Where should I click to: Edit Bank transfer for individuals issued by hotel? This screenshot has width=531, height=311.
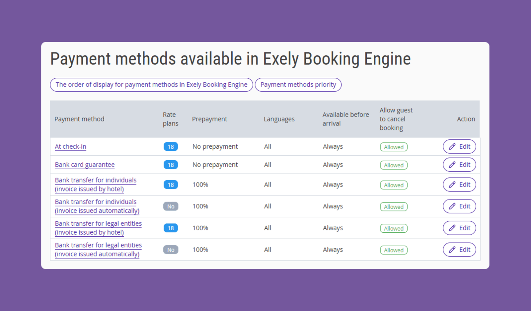[459, 185]
